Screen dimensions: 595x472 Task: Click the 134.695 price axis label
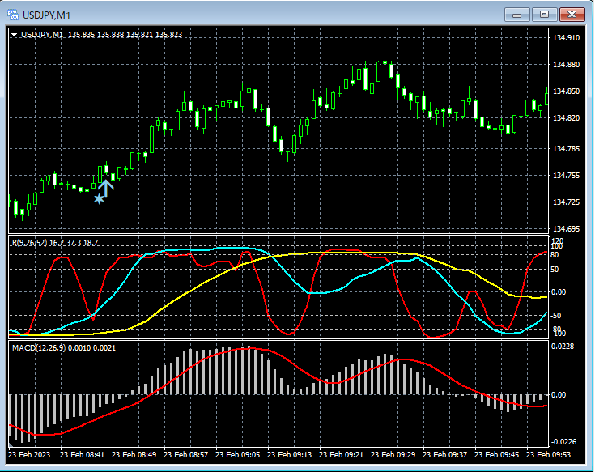(x=565, y=229)
